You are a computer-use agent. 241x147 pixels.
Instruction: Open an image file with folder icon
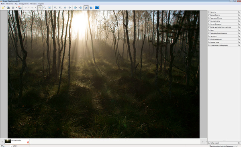coord(3,8)
